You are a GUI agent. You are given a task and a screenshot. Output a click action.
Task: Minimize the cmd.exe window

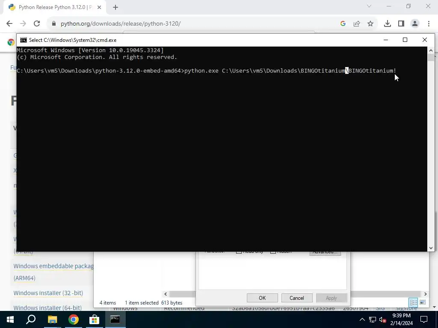[x=386, y=40]
